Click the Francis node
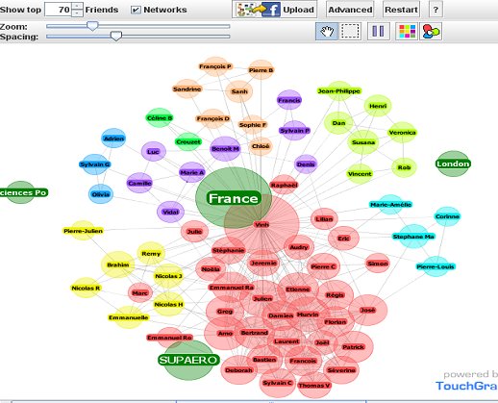Image resolution: width=498 pixels, height=403 pixels. pos(289,100)
